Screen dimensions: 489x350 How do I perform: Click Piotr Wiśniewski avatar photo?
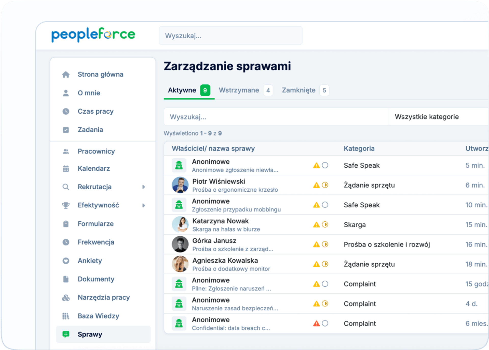click(180, 185)
